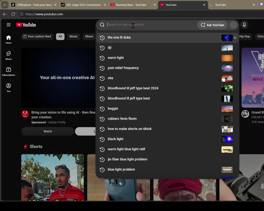Select 'bloodhound lil jeff type beat 2024'

click(x=167, y=88)
